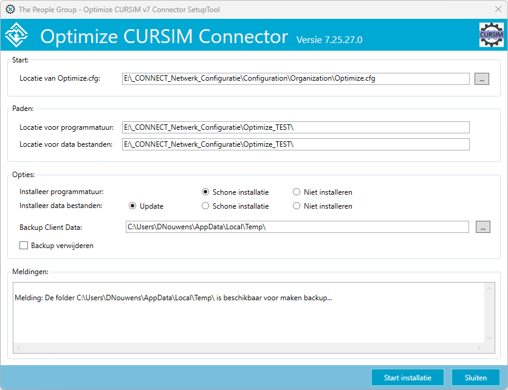The height and width of the screenshot is (390, 508).
Task: Click the left arrow of Meldingen horizontal scrollbar
Action: tap(19, 348)
